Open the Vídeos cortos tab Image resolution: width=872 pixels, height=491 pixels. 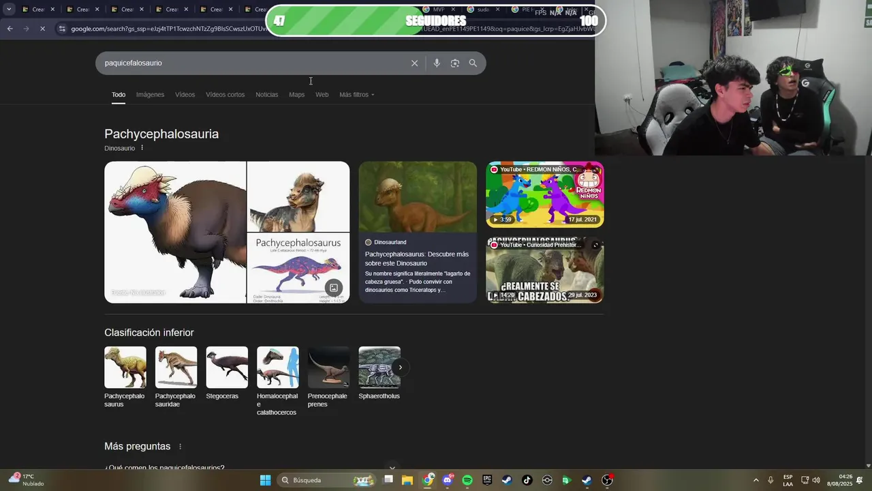tap(225, 95)
